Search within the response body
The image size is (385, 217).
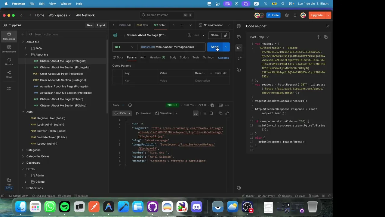211,113
